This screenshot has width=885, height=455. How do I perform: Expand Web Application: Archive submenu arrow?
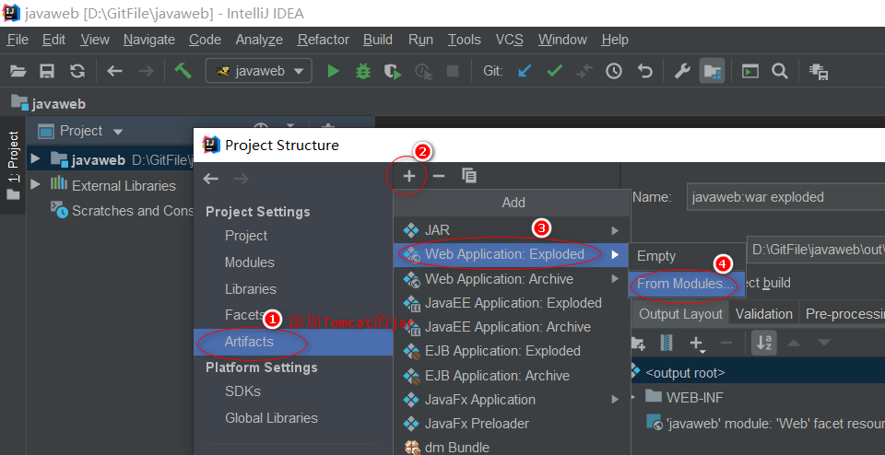[x=615, y=278]
